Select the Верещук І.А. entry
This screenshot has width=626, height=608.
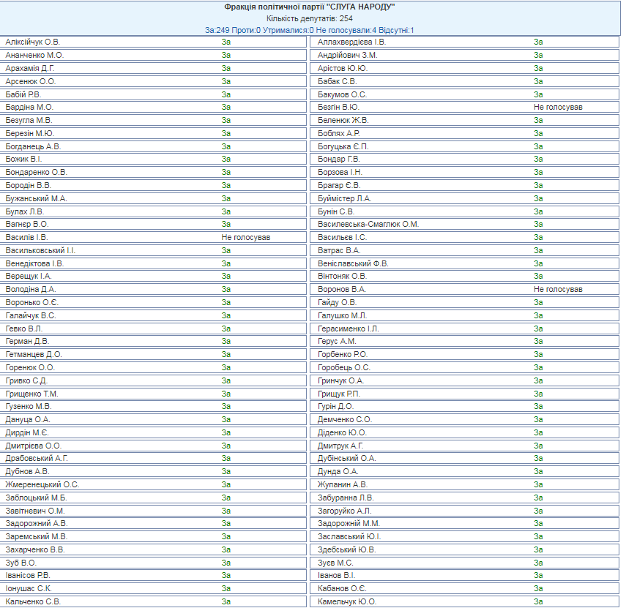coord(29,277)
